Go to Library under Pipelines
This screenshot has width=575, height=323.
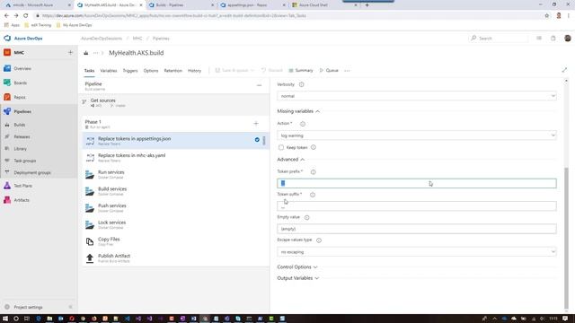(x=20, y=149)
